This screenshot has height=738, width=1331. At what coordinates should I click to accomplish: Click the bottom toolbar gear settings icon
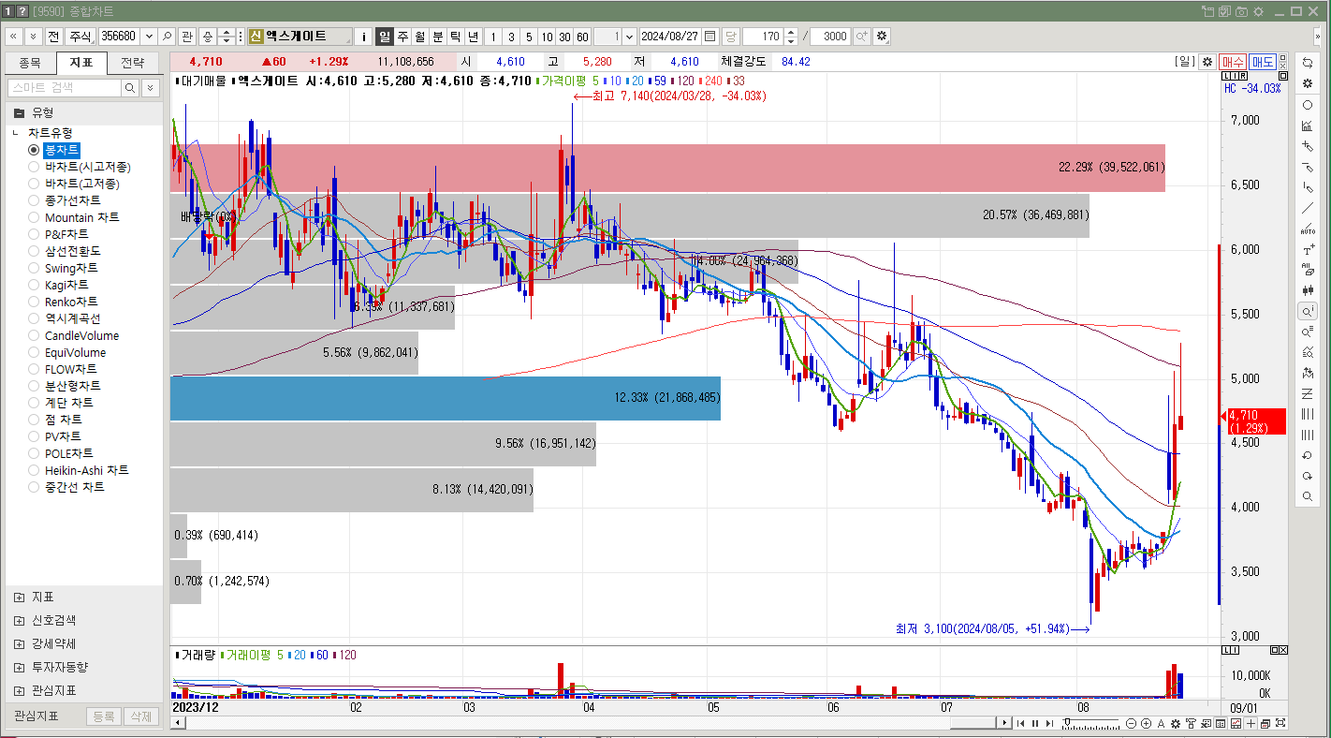(x=1176, y=723)
